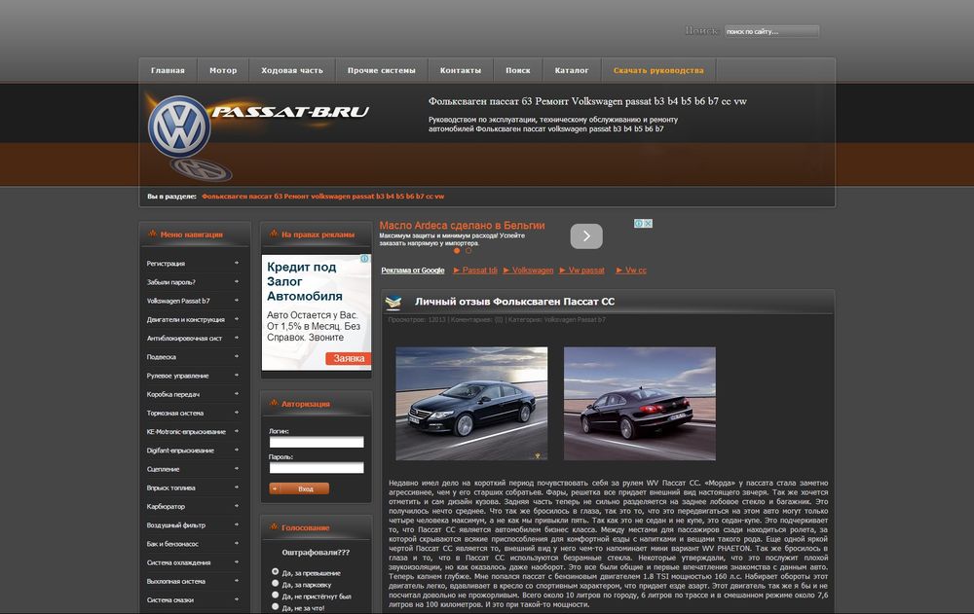The width and height of the screenshot is (974, 614).
Task: Click the arrow beside Сцепление
Action: pos(237,469)
